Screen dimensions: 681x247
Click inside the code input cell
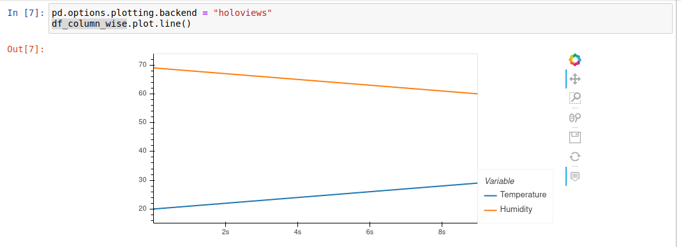point(361,18)
